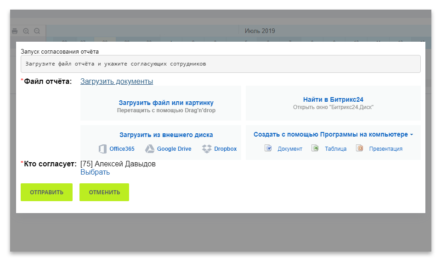
Task: Click Загрузить файл или картинку
Action: point(166,103)
